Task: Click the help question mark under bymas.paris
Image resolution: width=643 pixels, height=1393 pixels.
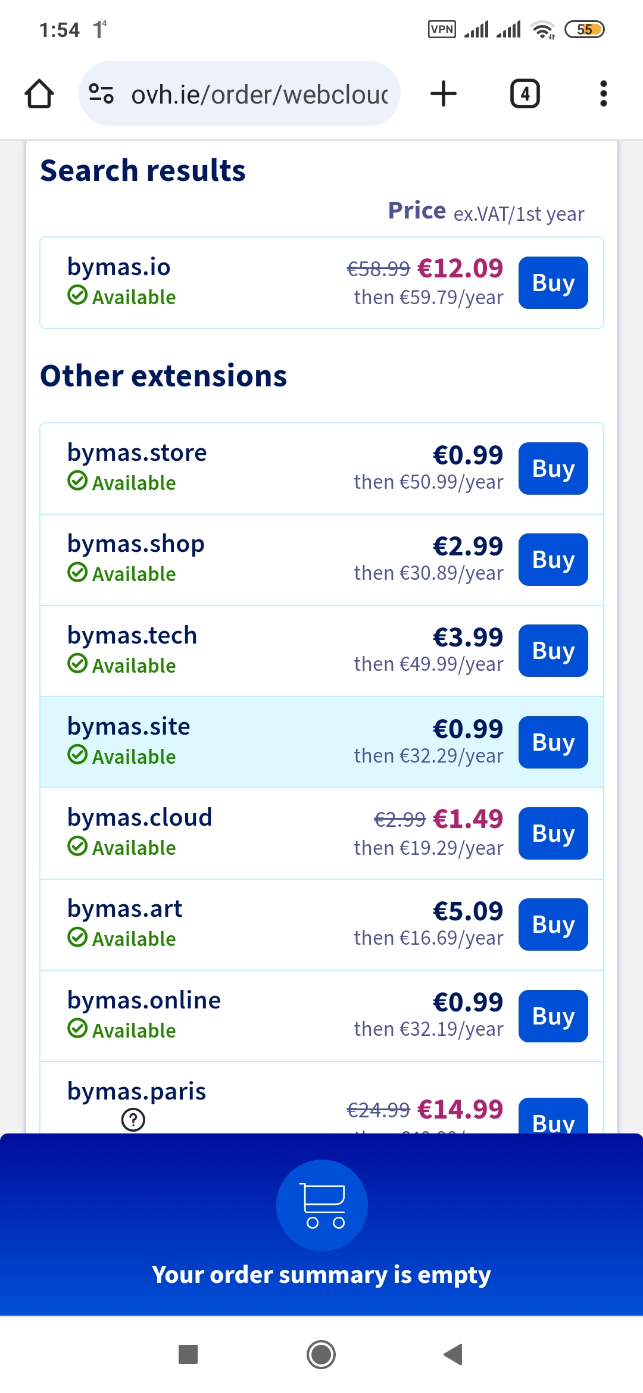Action: [x=133, y=1120]
